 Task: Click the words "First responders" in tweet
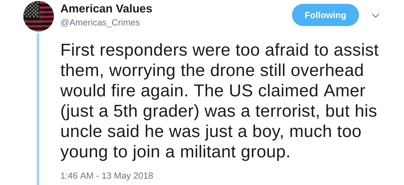tap(123, 50)
